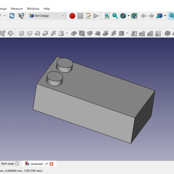The width and height of the screenshot is (174, 174).
Task: Select the Additive Helix tool
Action: click(x=53, y=33)
